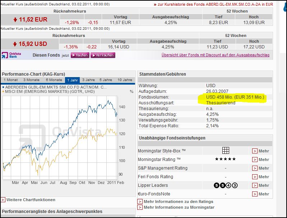This screenshot has width=287, height=218.
Task: Click 52-week low 11,23 USD
Action: click(217, 47)
